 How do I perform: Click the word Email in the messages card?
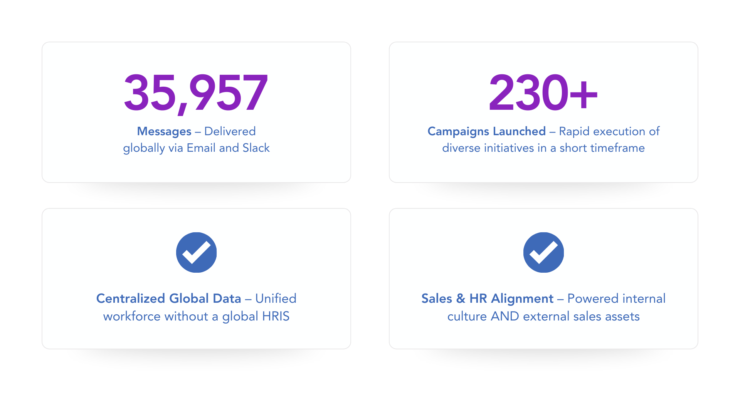pyautogui.click(x=201, y=148)
